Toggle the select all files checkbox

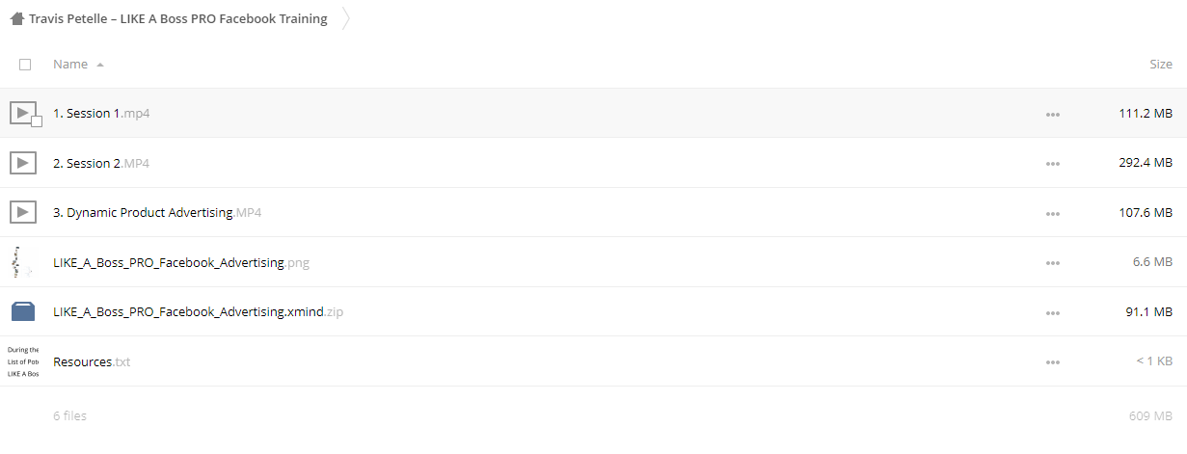[25, 65]
